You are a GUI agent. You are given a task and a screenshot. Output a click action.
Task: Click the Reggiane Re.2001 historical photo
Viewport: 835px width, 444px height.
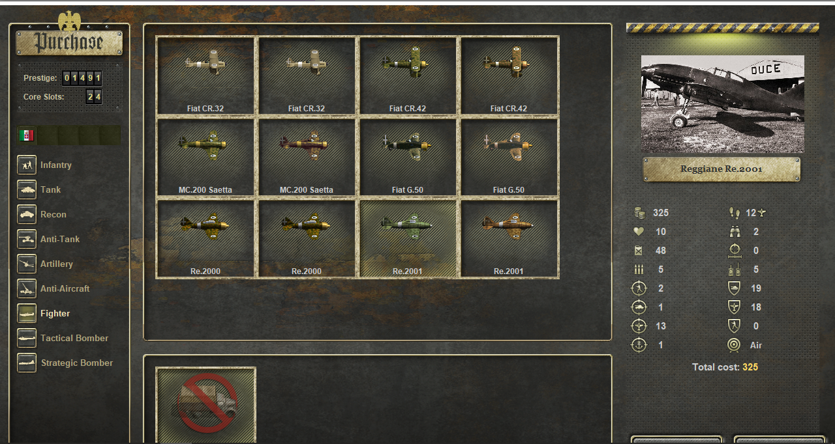(x=722, y=104)
